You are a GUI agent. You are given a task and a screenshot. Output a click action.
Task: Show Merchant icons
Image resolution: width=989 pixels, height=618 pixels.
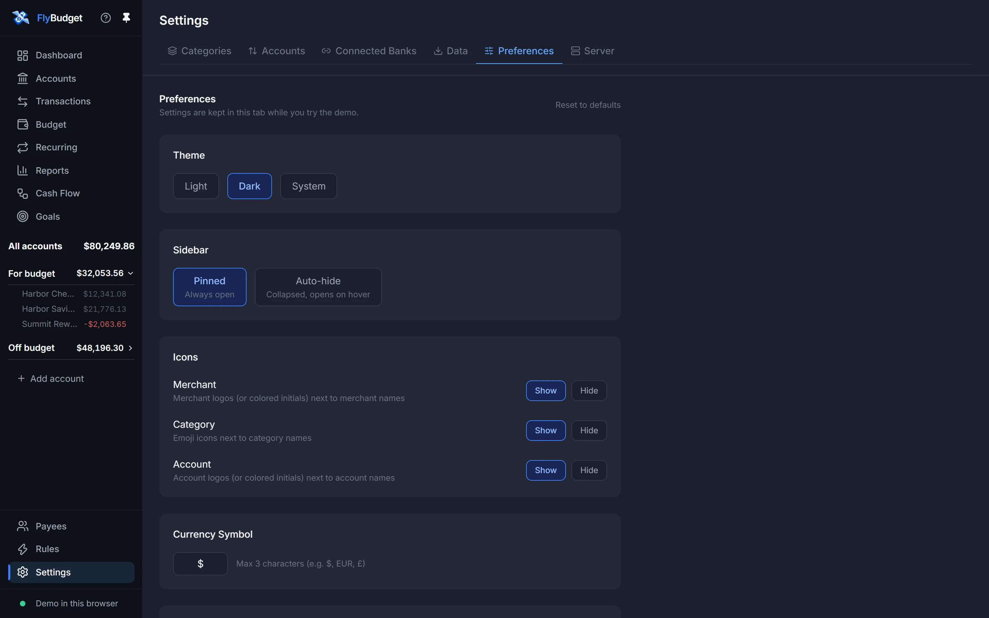[x=546, y=391]
